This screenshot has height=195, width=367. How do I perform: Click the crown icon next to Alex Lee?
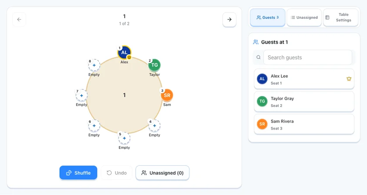349,79
